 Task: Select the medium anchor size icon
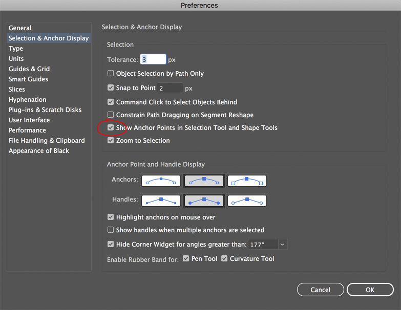[x=204, y=181]
